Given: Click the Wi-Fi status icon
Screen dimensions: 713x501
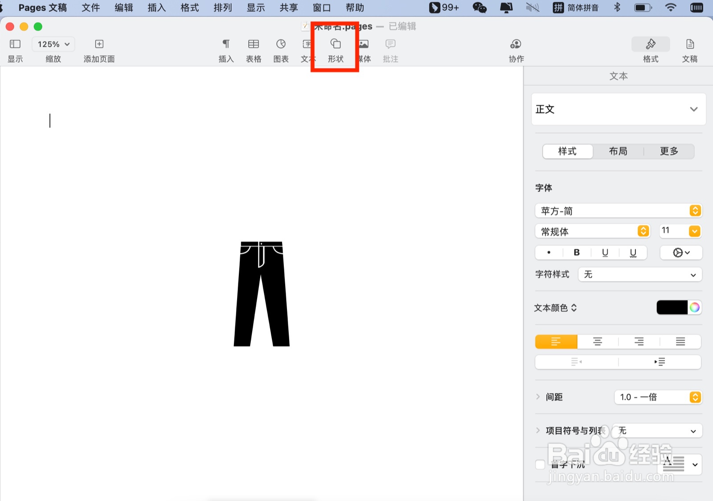Looking at the screenshot, I should pyautogui.click(x=670, y=8).
